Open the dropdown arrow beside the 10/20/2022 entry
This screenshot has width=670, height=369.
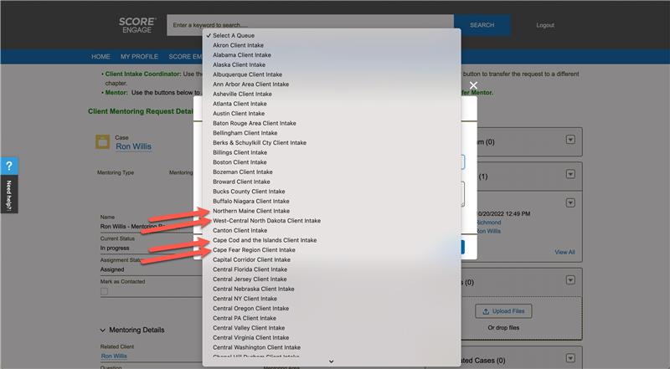tap(571, 202)
